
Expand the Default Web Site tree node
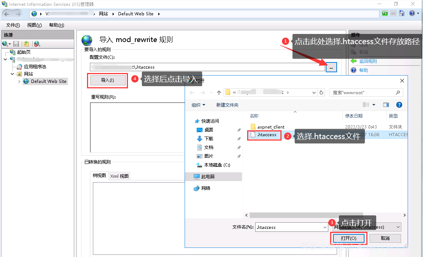point(19,81)
